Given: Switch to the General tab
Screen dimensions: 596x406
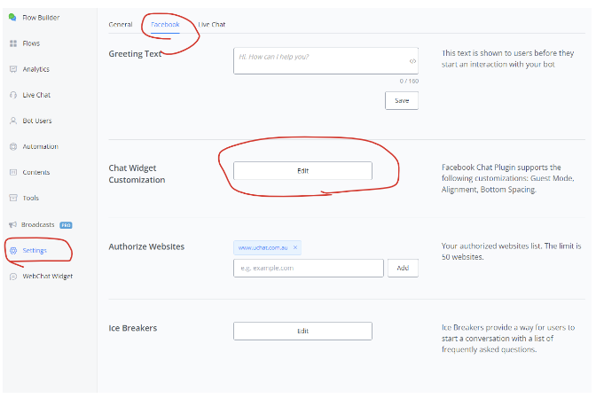Looking at the screenshot, I should click(121, 24).
